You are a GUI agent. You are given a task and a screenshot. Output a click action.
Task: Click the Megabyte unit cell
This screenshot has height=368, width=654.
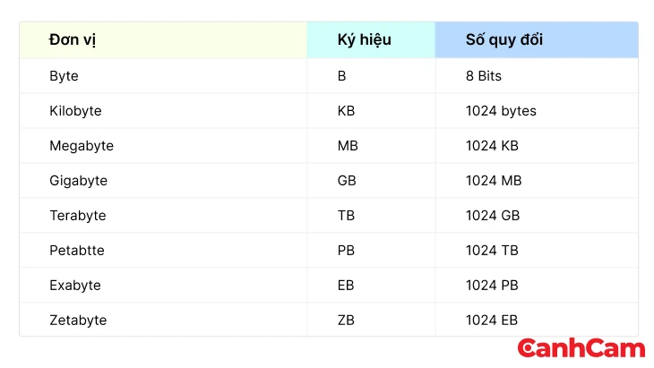pos(82,146)
